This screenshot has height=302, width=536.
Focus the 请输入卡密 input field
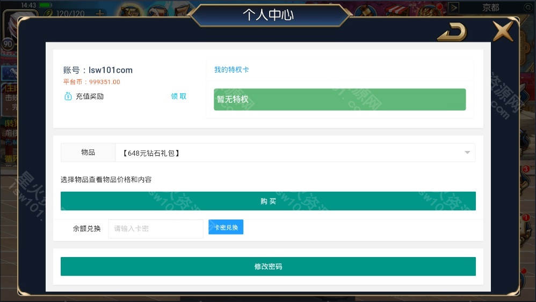click(x=156, y=229)
